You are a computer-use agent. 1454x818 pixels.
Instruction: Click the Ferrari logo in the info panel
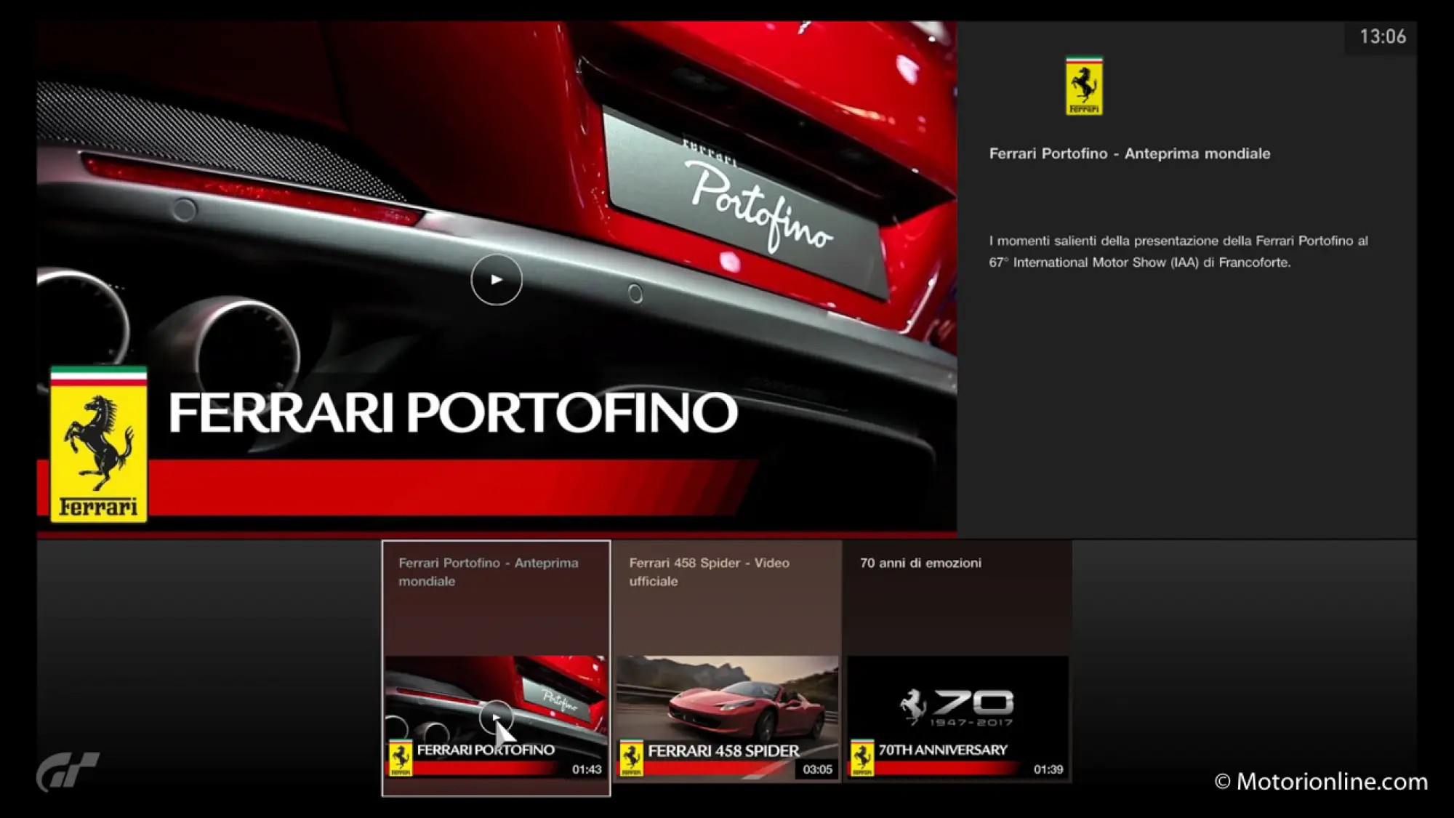coord(1084,86)
